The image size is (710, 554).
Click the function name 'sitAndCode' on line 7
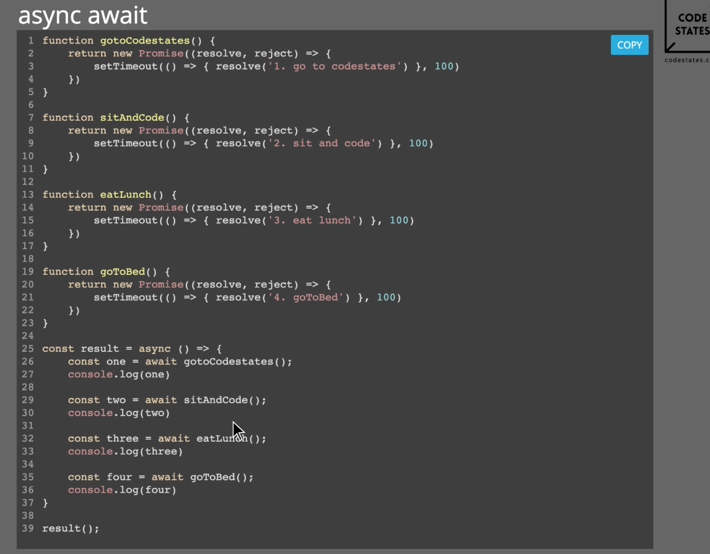(132, 118)
